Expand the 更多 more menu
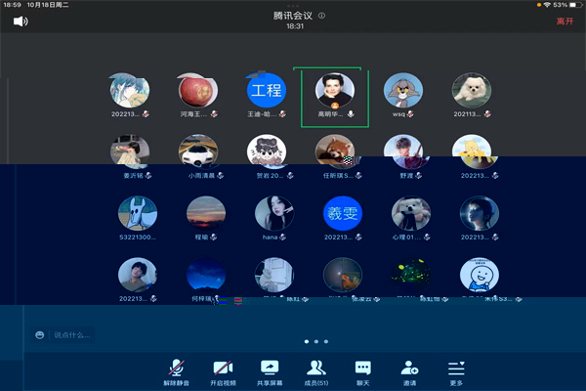Image resolution: width=586 pixels, height=391 pixels. click(x=456, y=372)
